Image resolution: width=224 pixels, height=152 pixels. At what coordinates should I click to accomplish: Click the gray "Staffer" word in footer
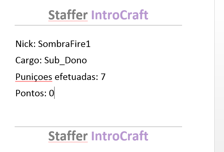pyautogui.click(x=68, y=136)
